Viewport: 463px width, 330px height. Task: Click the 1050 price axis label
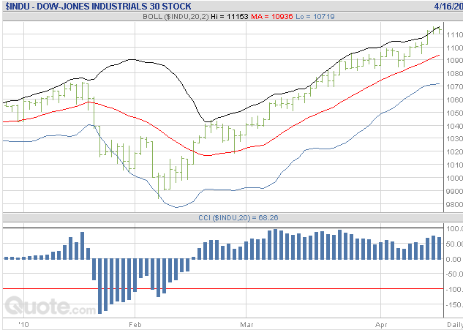click(x=455, y=113)
